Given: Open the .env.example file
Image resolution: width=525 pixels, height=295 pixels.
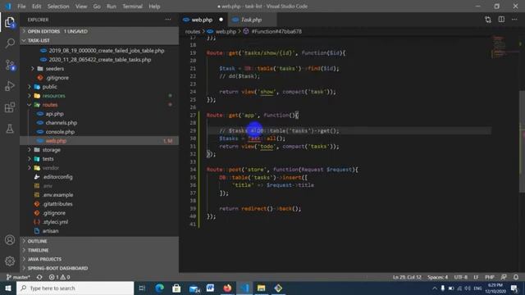Looking at the screenshot, I should [x=58, y=195].
